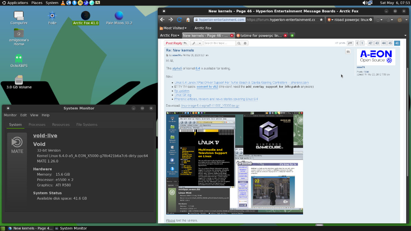Go back in Arctic Fox browser
Image resolution: width=411 pixels, height=231 pixels.
(162, 20)
